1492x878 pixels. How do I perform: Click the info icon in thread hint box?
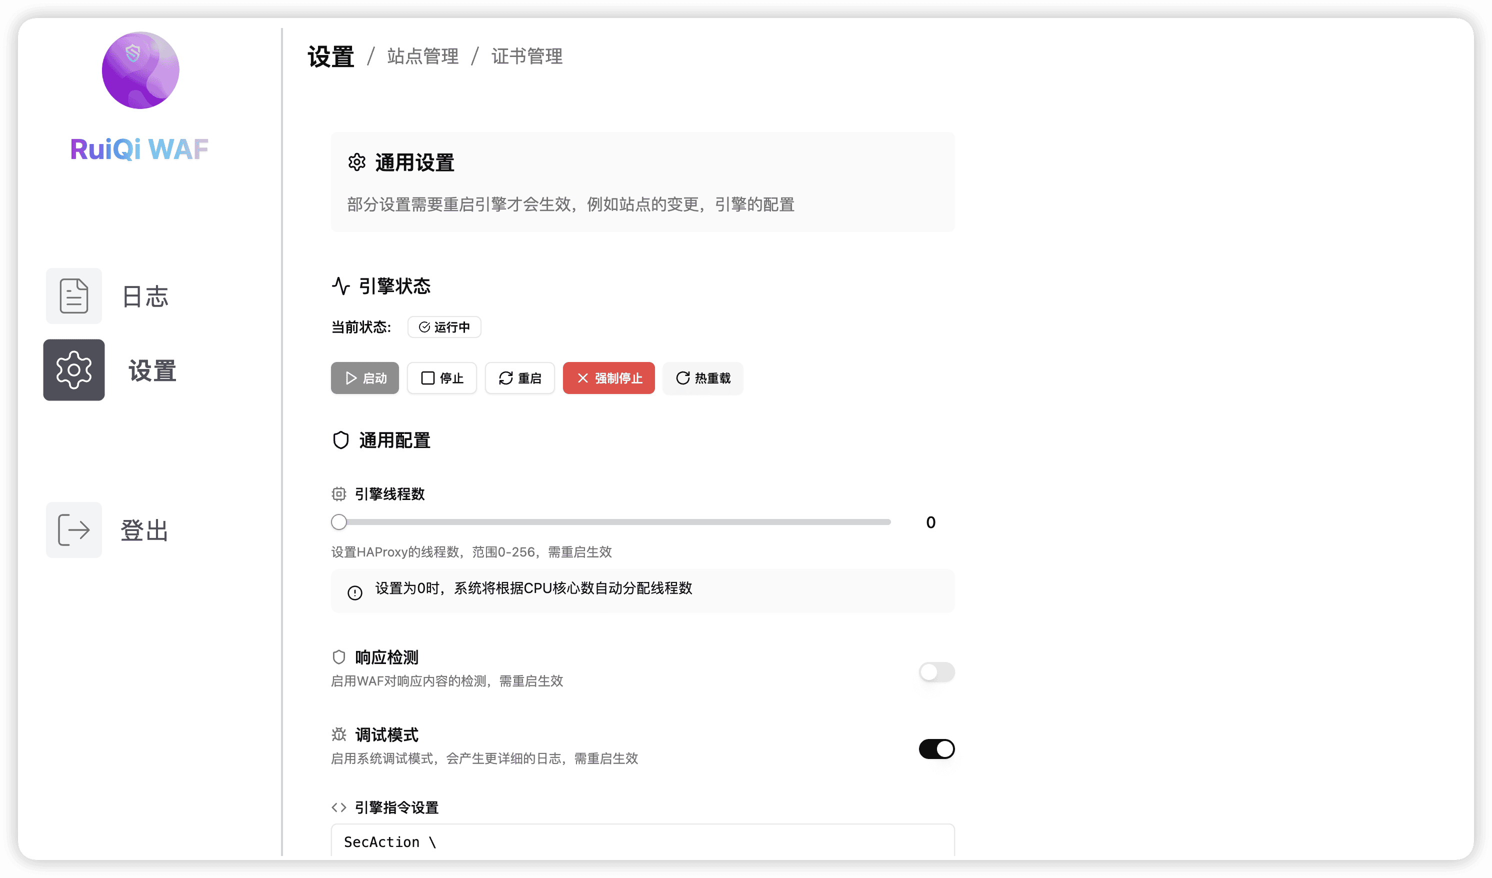coord(354,592)
